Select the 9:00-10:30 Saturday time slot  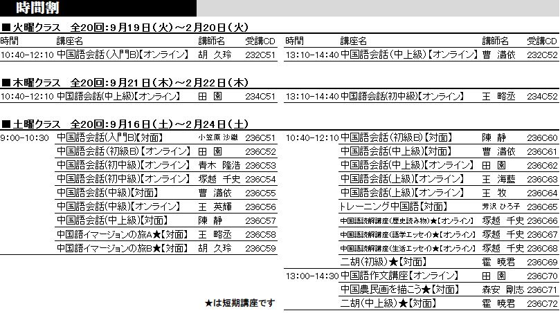(x=25, y=137)
